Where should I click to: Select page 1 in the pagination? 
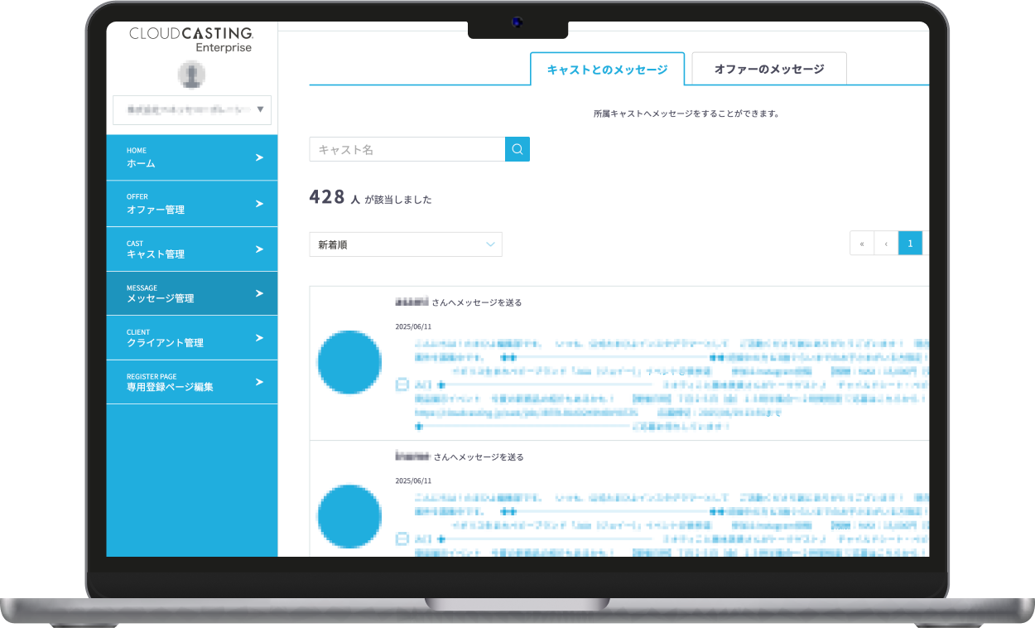[x=910, y=244]
